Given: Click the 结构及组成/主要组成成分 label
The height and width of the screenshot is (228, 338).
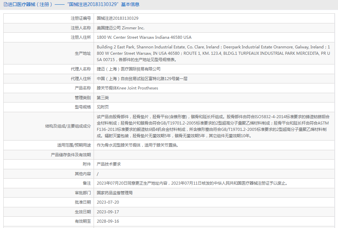Looking at the screenshot, I should click(68, 126).
